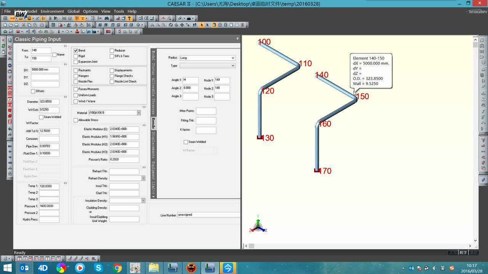Select the four-arrow Pan view tool

(x=182, y=25)
